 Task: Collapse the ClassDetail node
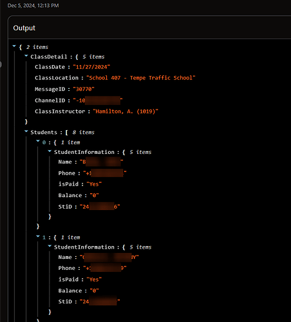pyautogui.click(x=26, y=56)
